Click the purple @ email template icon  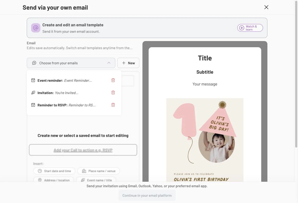[36, 28]
